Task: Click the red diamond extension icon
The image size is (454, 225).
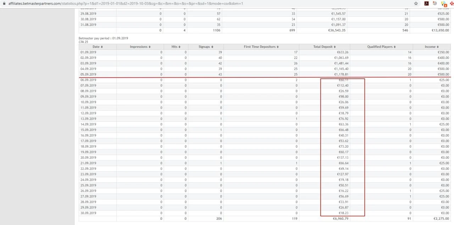Action: 452,4
